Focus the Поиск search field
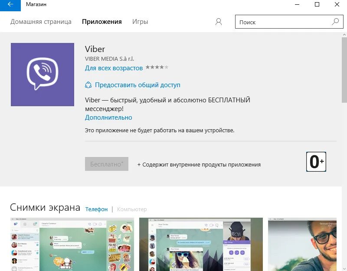 click(x=289, y=22)
